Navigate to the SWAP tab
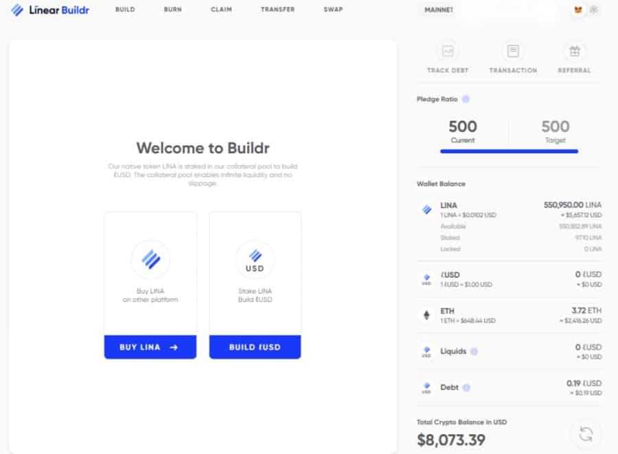618x454 pixels. point(333,10)
